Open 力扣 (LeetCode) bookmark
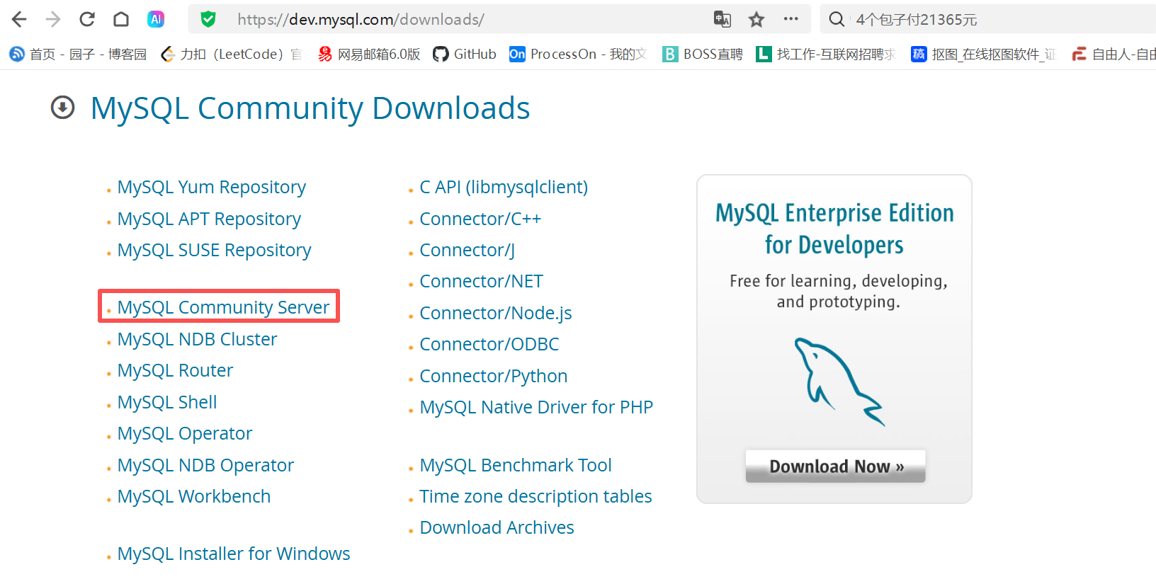The image size is (1156, 584). pos(231,54)
